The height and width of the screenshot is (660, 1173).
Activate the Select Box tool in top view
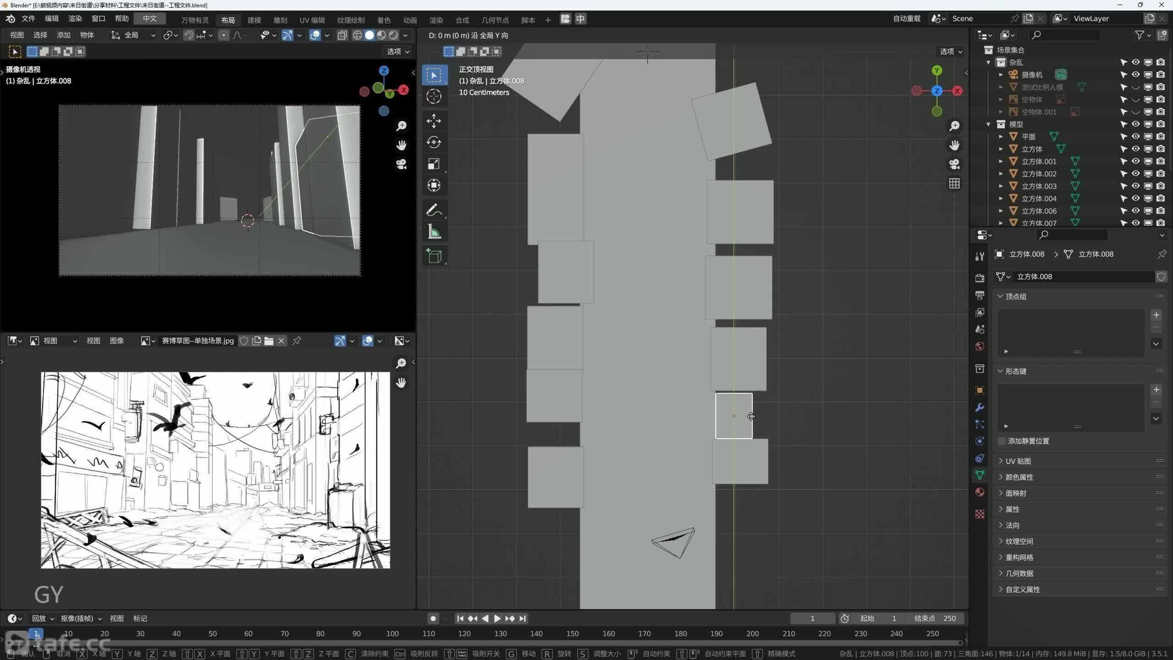(x=434, y=75)
